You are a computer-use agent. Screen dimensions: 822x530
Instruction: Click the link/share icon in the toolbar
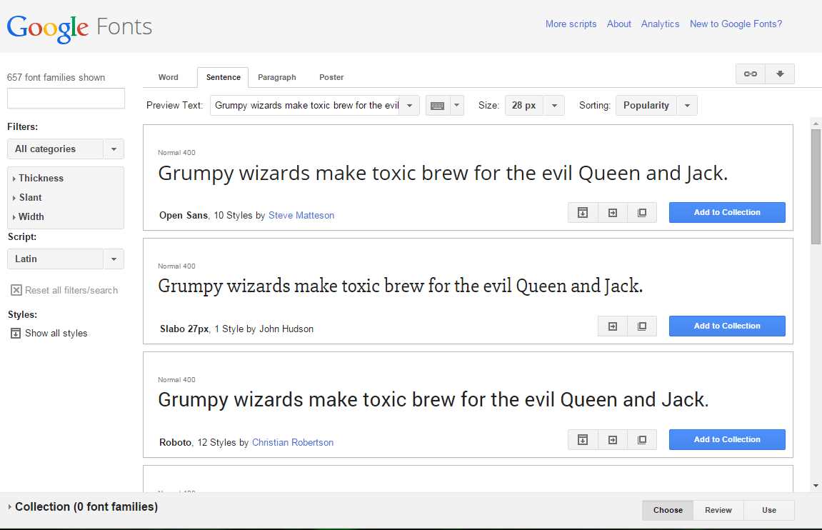(x=750, y=74)
